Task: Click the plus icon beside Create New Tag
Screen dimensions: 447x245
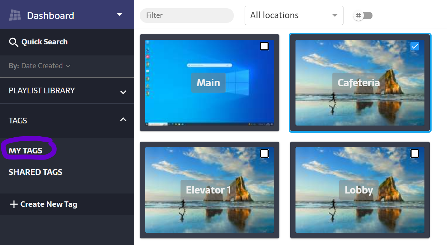Action: (x=14, y=204)
